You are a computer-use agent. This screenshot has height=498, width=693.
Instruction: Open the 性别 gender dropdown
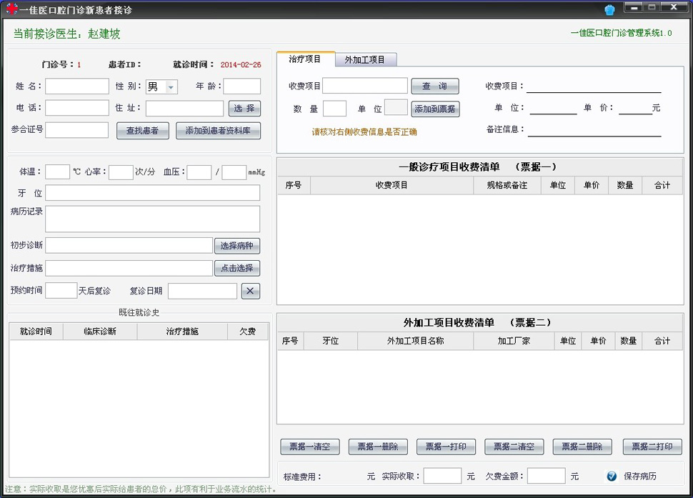click(171, 86)
